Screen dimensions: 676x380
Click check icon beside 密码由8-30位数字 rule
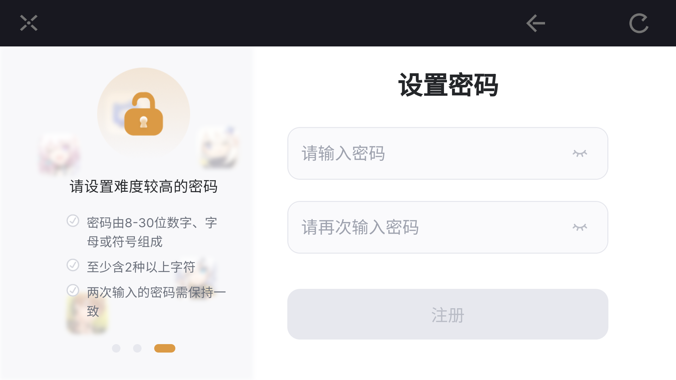[73, 221]
